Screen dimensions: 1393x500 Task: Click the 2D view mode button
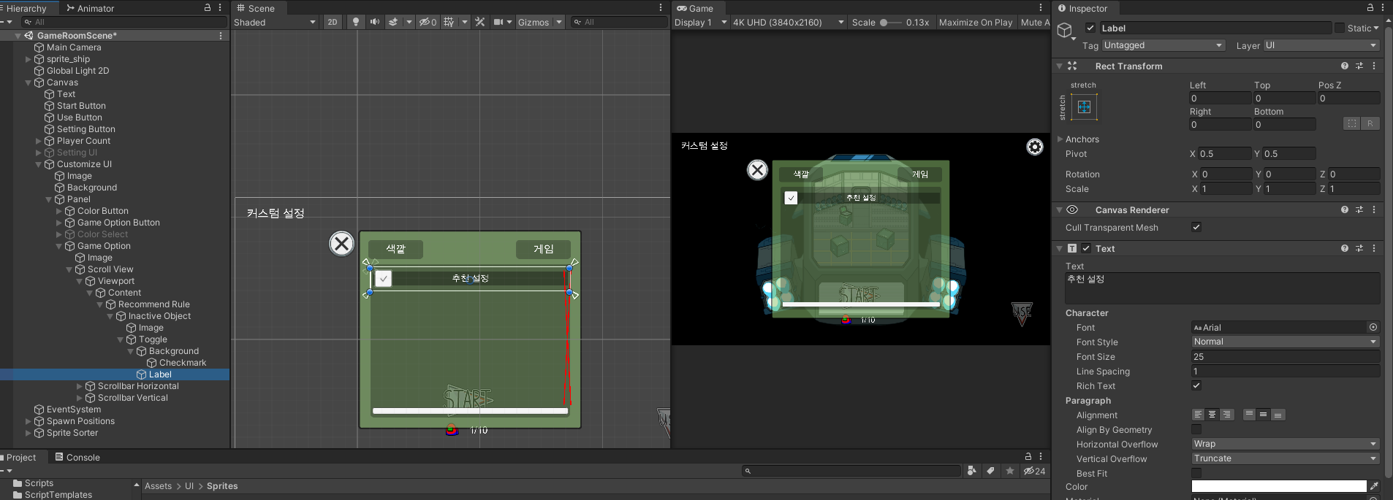point(333,22)
